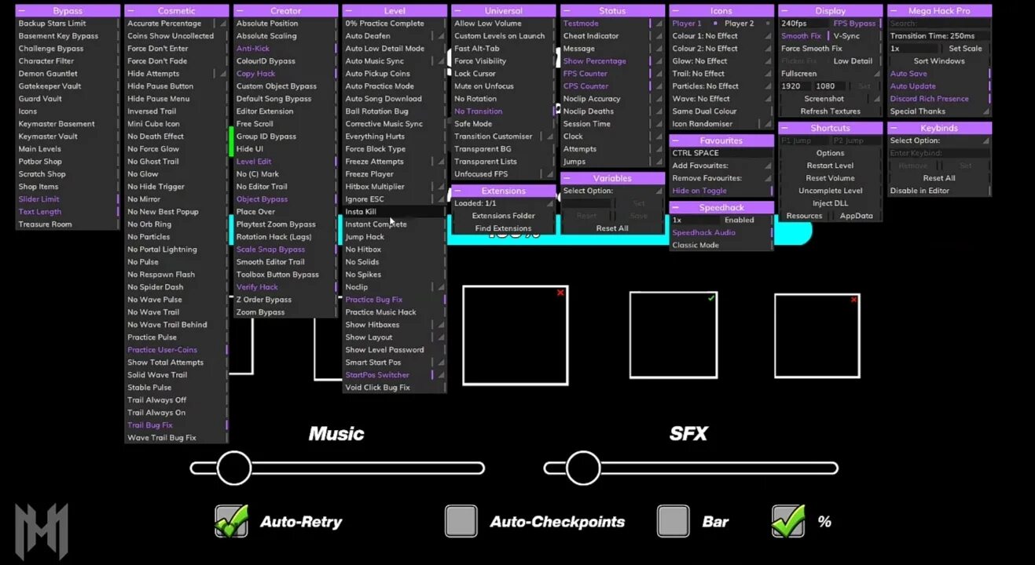Click the 1920 width resolution field
Viewport: 1035px width, 565px height.
tap(795, 86)
